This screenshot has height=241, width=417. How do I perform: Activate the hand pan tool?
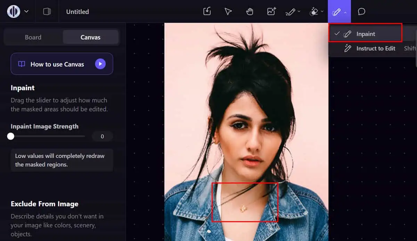coord(250,11)
